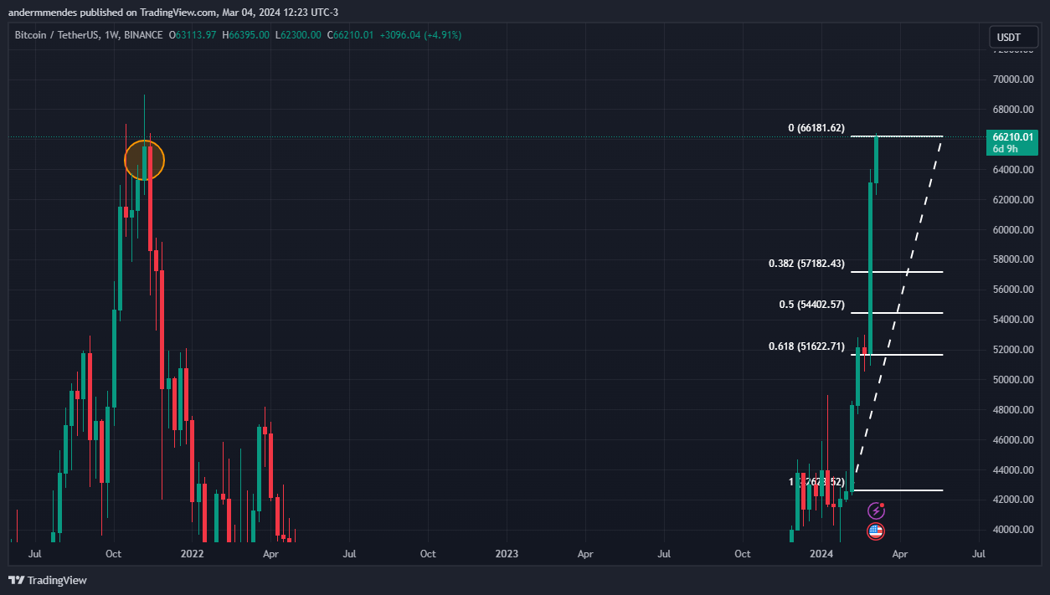
Task: Click the orange circle on the 2021 peak
Action: [x=145, y=161]
